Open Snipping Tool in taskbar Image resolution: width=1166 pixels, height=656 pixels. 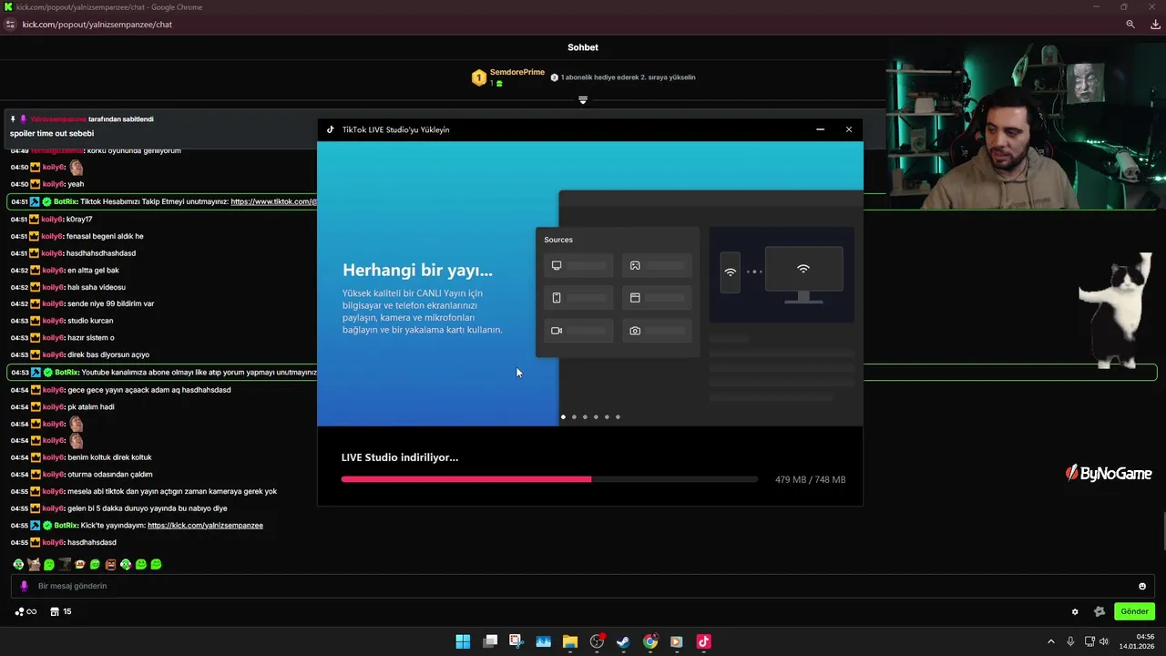point(517,641)
